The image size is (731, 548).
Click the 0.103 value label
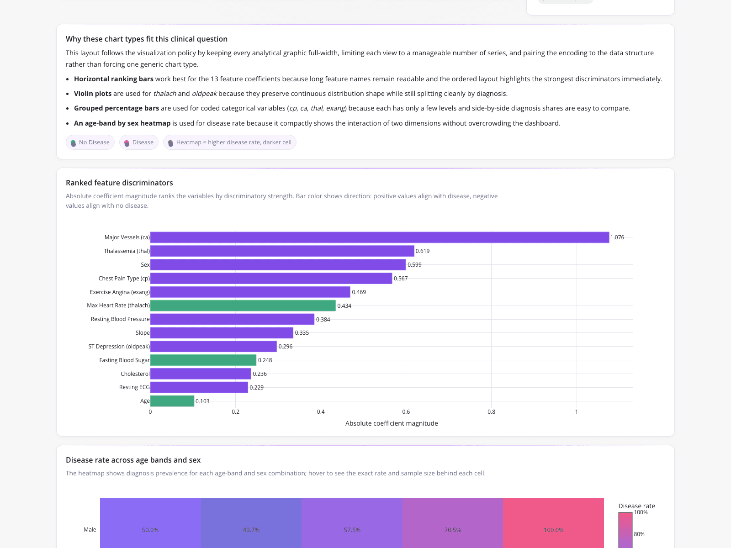pos(202,401)
